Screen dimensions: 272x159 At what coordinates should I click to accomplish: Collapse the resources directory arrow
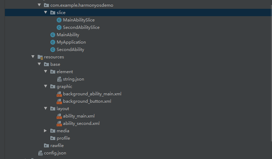click(33, 57)
